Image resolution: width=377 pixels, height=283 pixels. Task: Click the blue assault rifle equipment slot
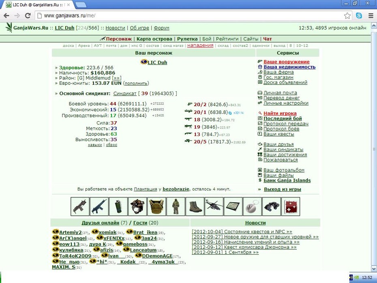pos(99,206)
